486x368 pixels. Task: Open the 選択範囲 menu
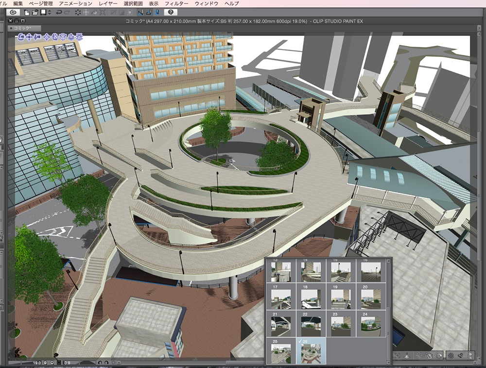pos(133,3)
